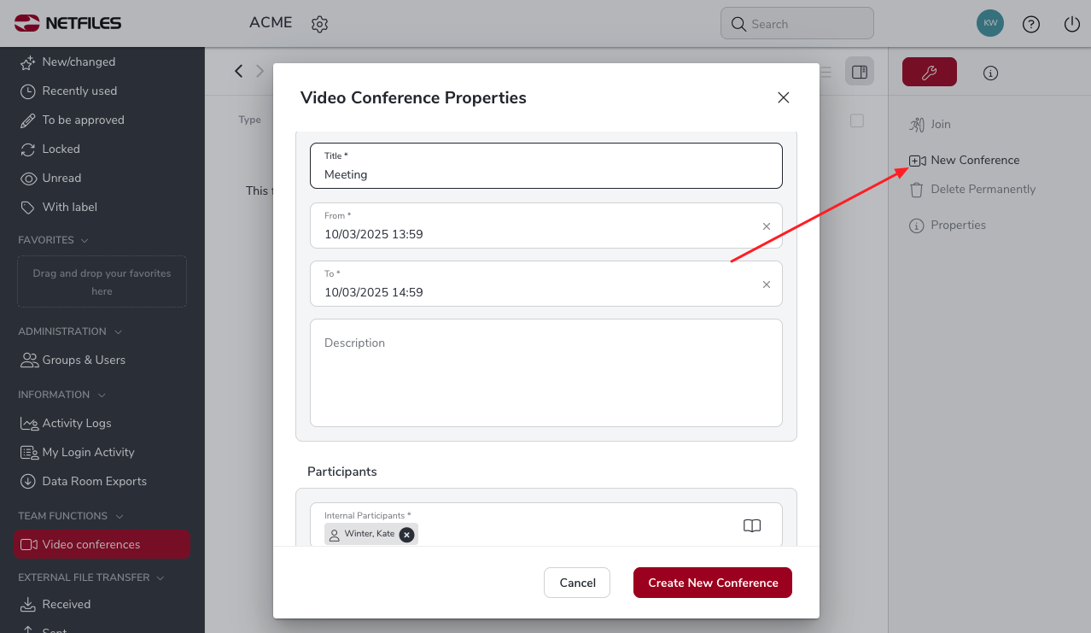The width and height of the screenshot is (1091, 633).
Task: Clear the From date field
Action: tap(767, 226)
